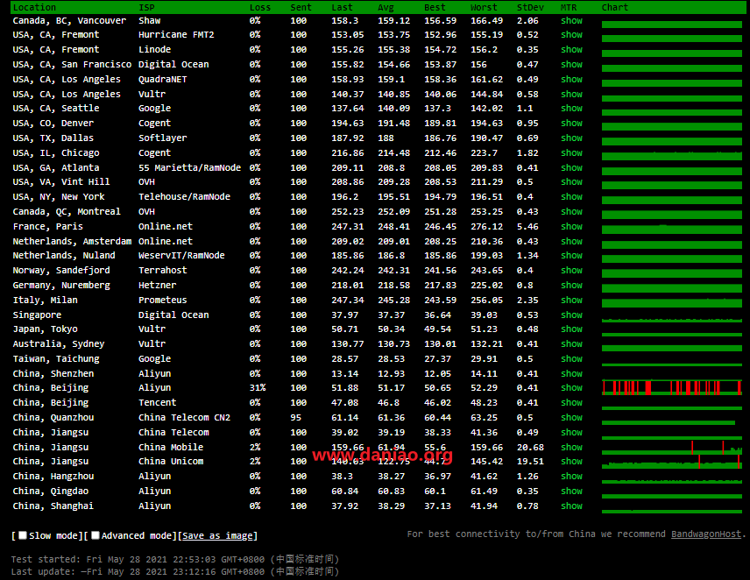Show MTR for Norway Sandefjord Terrahost

(x=571, y=270)
